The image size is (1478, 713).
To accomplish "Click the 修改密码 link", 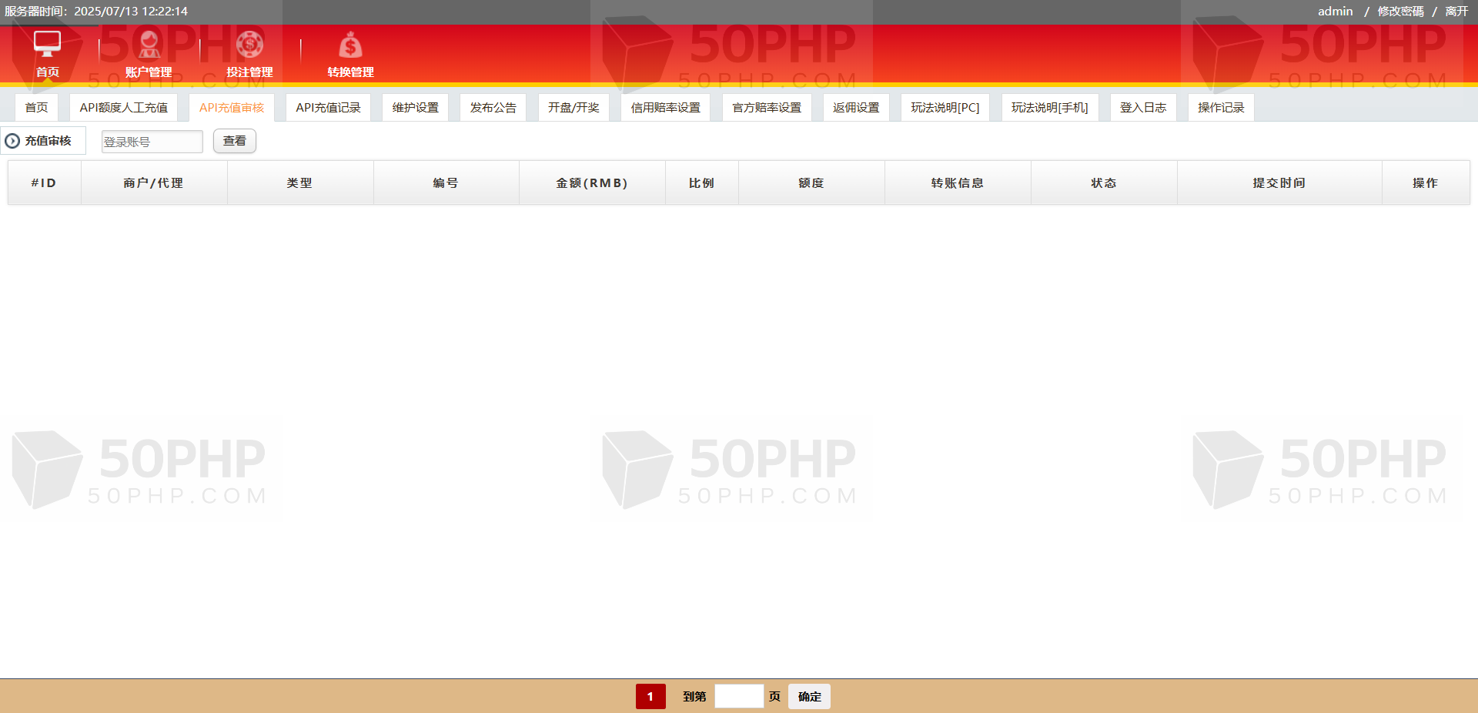I will (1400, 12).
